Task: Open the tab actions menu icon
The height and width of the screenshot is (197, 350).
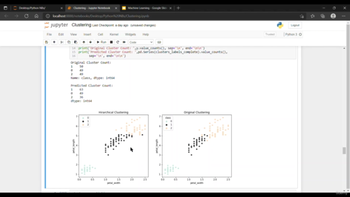Action: coord(5,8)
